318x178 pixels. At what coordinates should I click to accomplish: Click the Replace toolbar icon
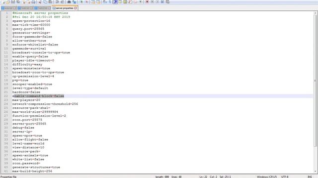point(74,2)
